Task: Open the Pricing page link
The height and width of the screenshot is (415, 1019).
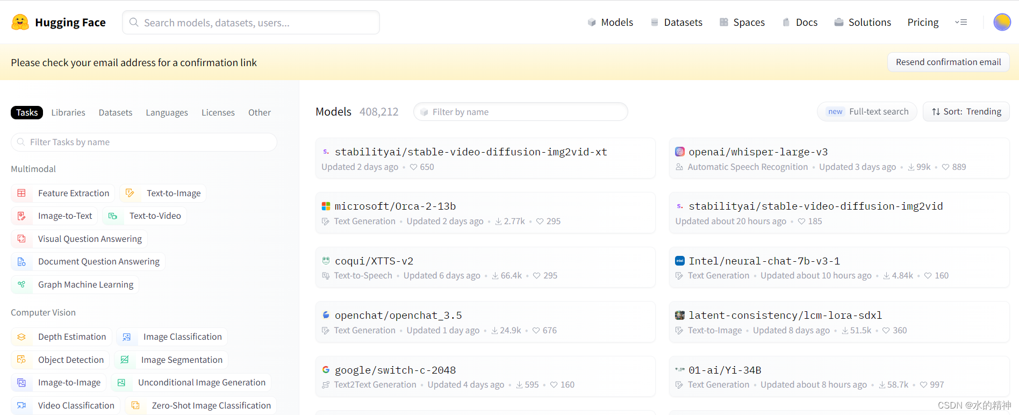Action: (x=923, y=22)
